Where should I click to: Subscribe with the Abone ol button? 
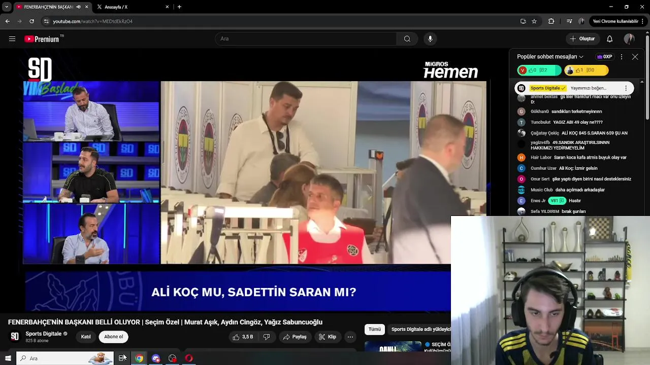click(114, 337)
